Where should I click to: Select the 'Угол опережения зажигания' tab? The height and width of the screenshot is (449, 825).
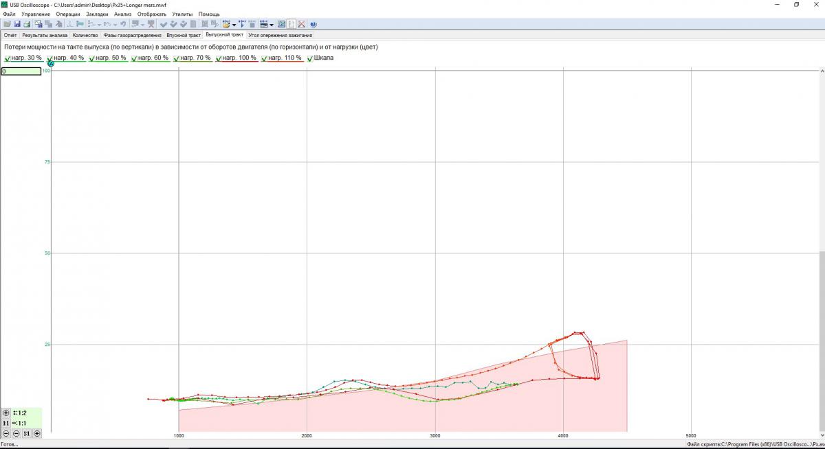(x=280, y=34)
